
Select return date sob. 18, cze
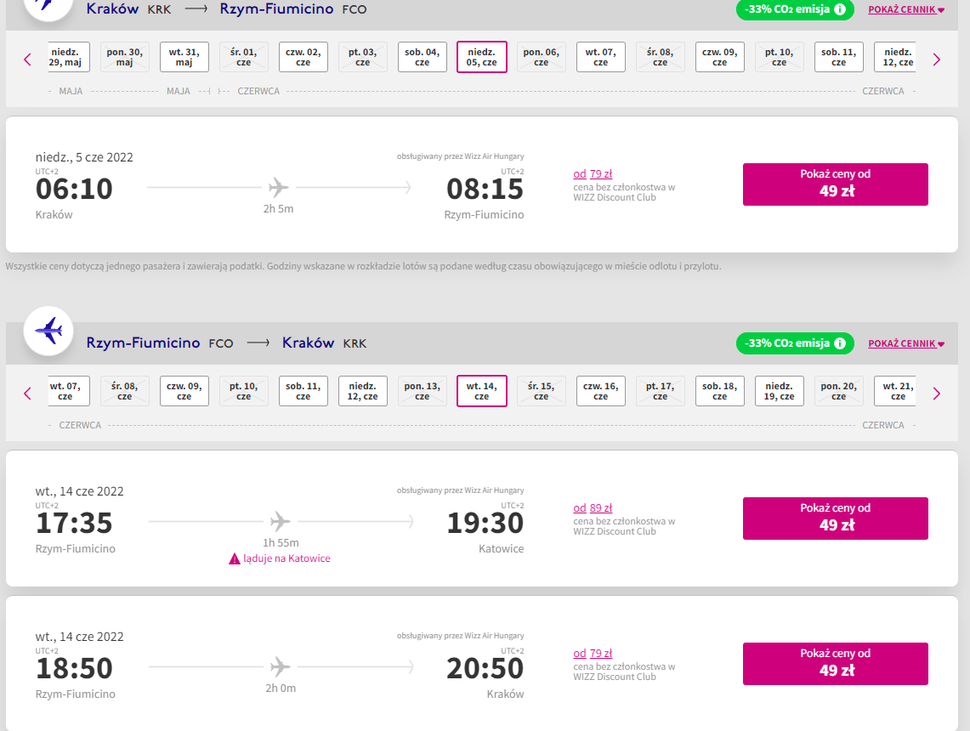pos(719,391)
